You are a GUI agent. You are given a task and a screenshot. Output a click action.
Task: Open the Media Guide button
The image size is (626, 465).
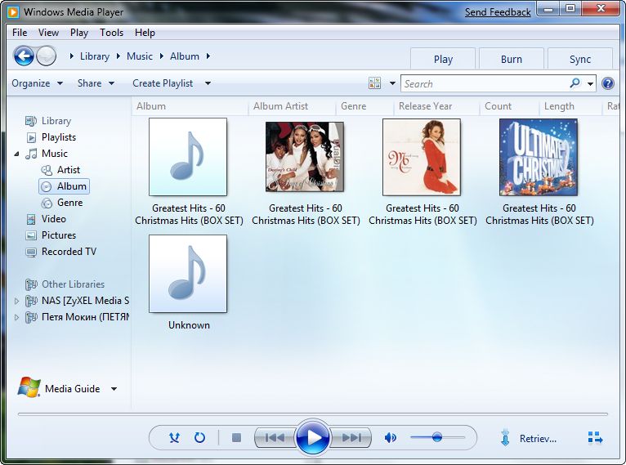point(72,389)
